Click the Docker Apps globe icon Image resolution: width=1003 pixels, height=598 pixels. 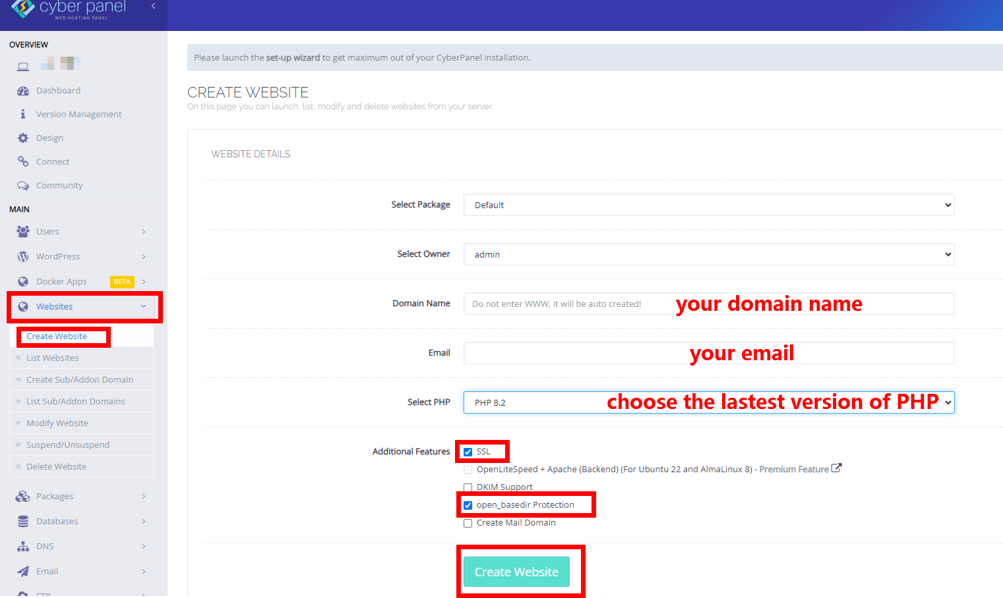click(23, 282)
